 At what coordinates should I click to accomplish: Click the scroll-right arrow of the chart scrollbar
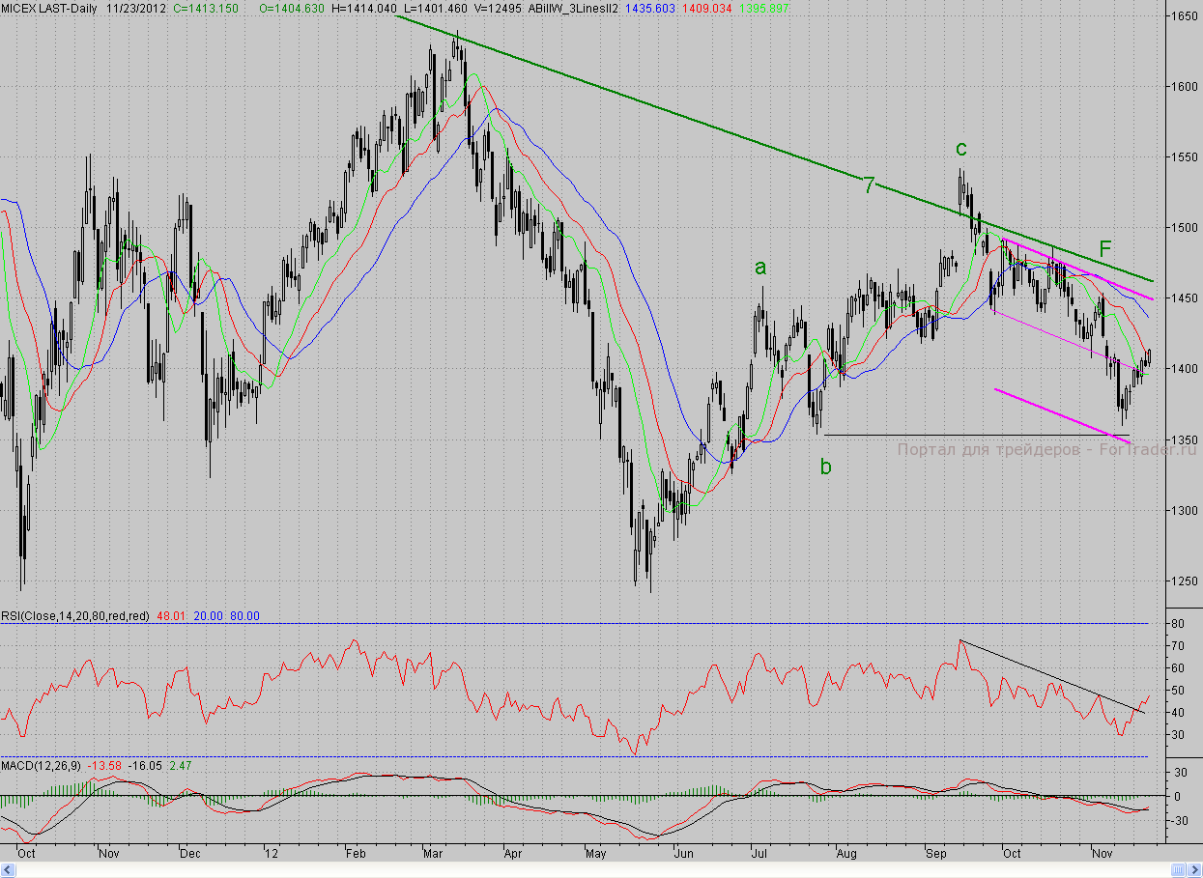[x=1195, y=870]
